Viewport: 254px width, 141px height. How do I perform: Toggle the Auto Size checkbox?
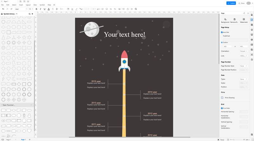(222, 32)
